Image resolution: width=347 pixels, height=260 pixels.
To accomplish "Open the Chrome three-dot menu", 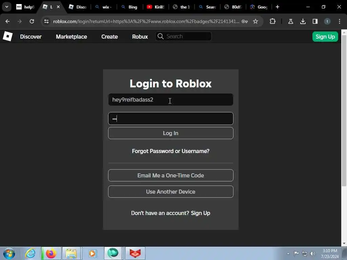I will pyautogui.click(x=340, y=21).
